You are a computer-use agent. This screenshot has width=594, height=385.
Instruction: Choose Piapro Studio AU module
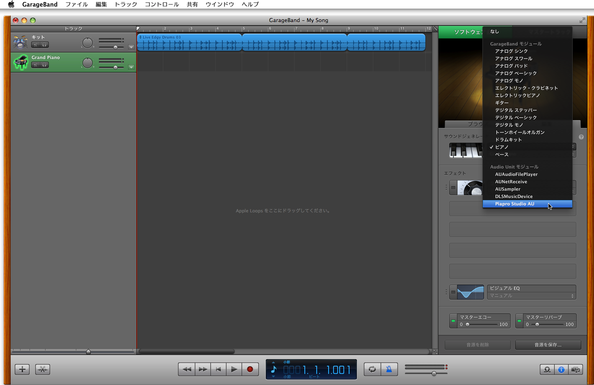coord(528,204)
